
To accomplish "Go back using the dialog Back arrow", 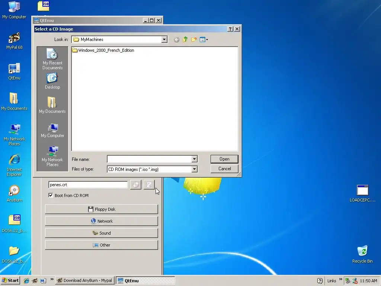I will [177, 39].
